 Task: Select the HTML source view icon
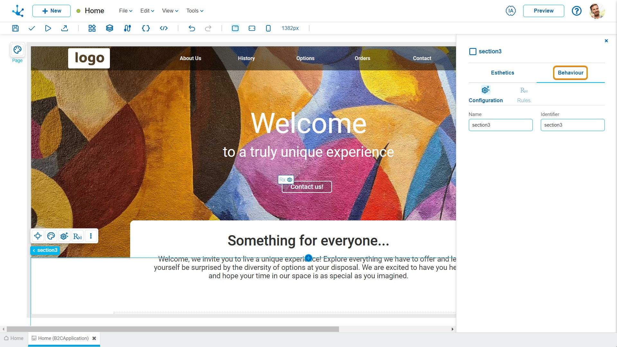tap(163, 28)
